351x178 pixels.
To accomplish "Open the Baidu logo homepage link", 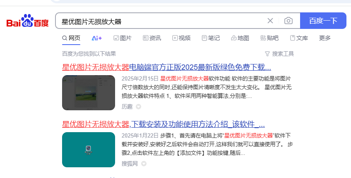I will [x=28, y=21].
